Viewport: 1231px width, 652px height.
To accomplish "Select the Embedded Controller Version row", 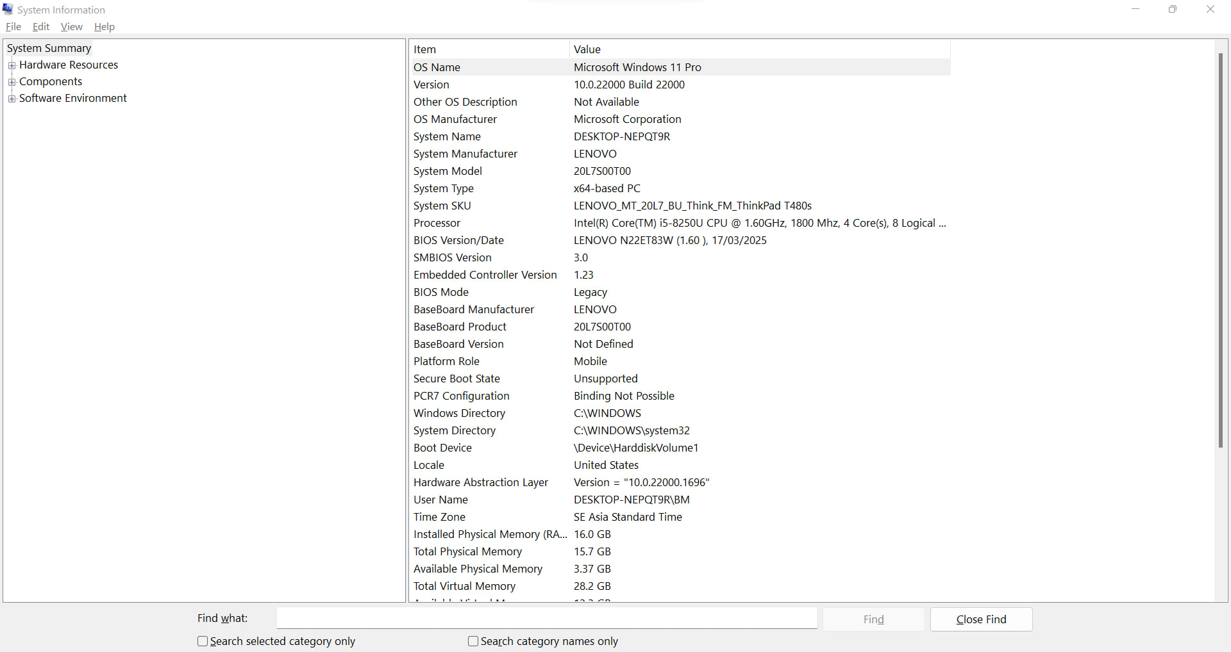I will coord(680,275).
